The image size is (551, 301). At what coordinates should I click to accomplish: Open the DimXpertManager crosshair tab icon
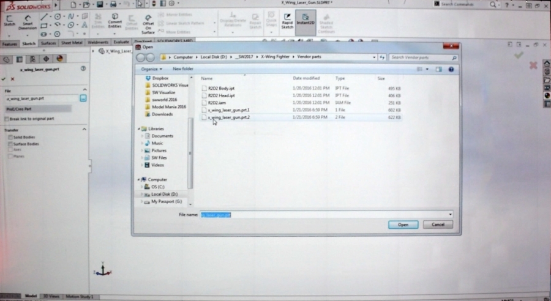tap(46, 59)
